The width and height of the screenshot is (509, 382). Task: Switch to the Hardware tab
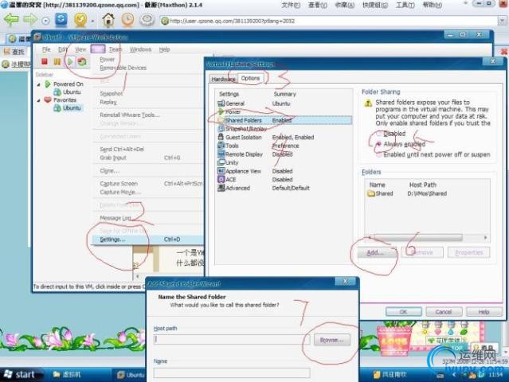click(223, 79)
